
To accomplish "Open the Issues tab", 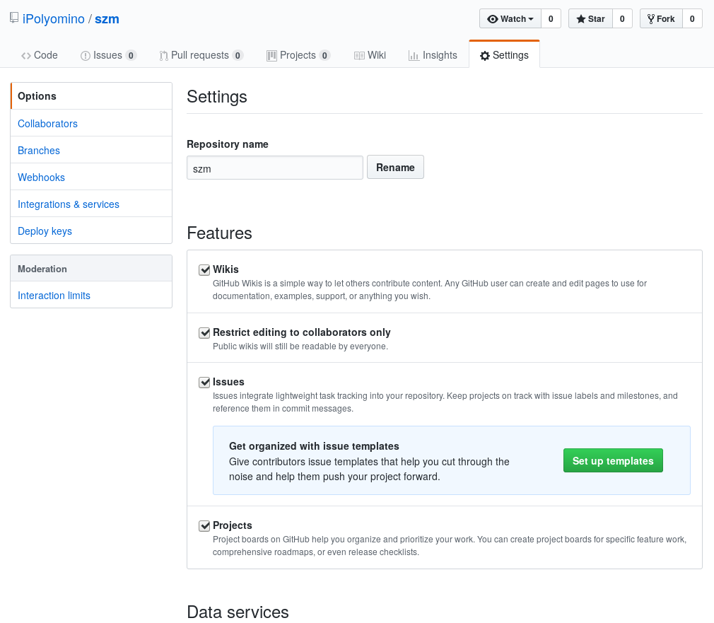I will coord(108,55).
